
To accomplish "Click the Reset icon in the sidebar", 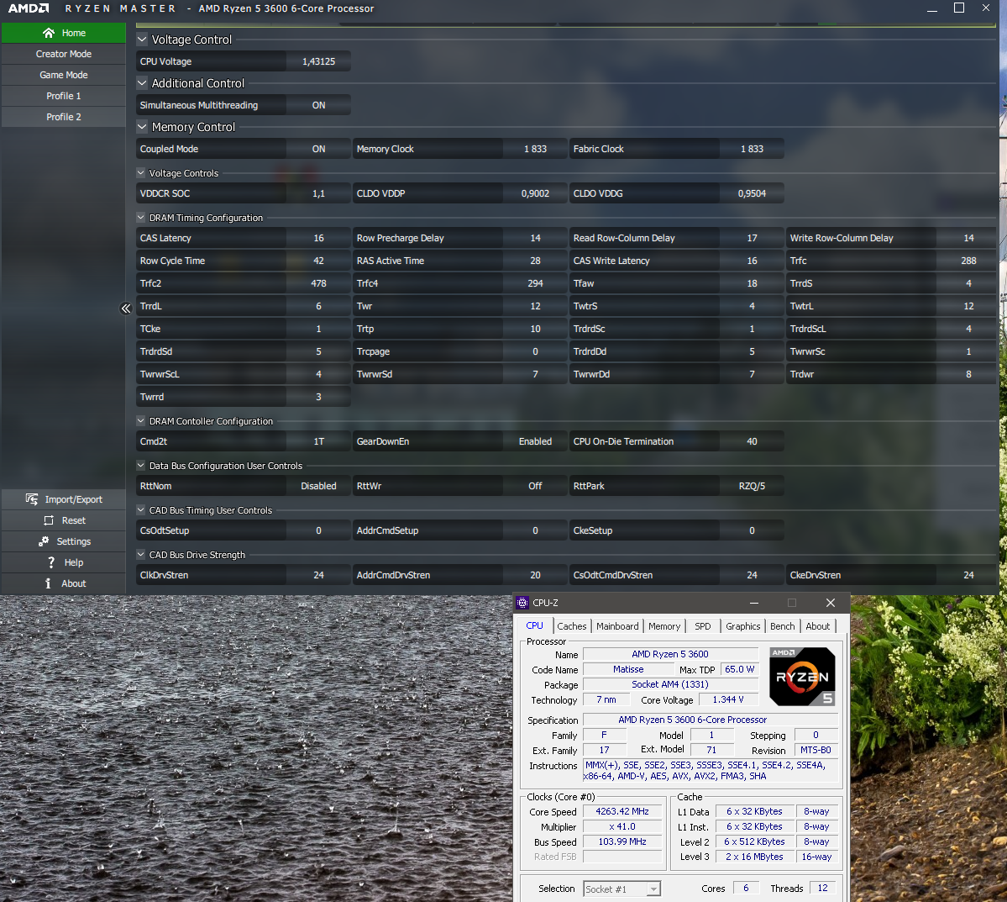I will click(x=49, y=520).
